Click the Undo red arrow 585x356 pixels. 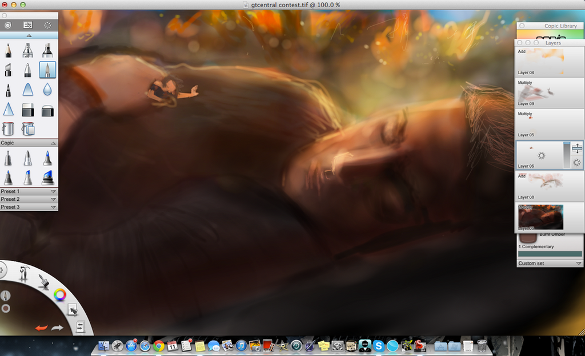pos(41,327)
